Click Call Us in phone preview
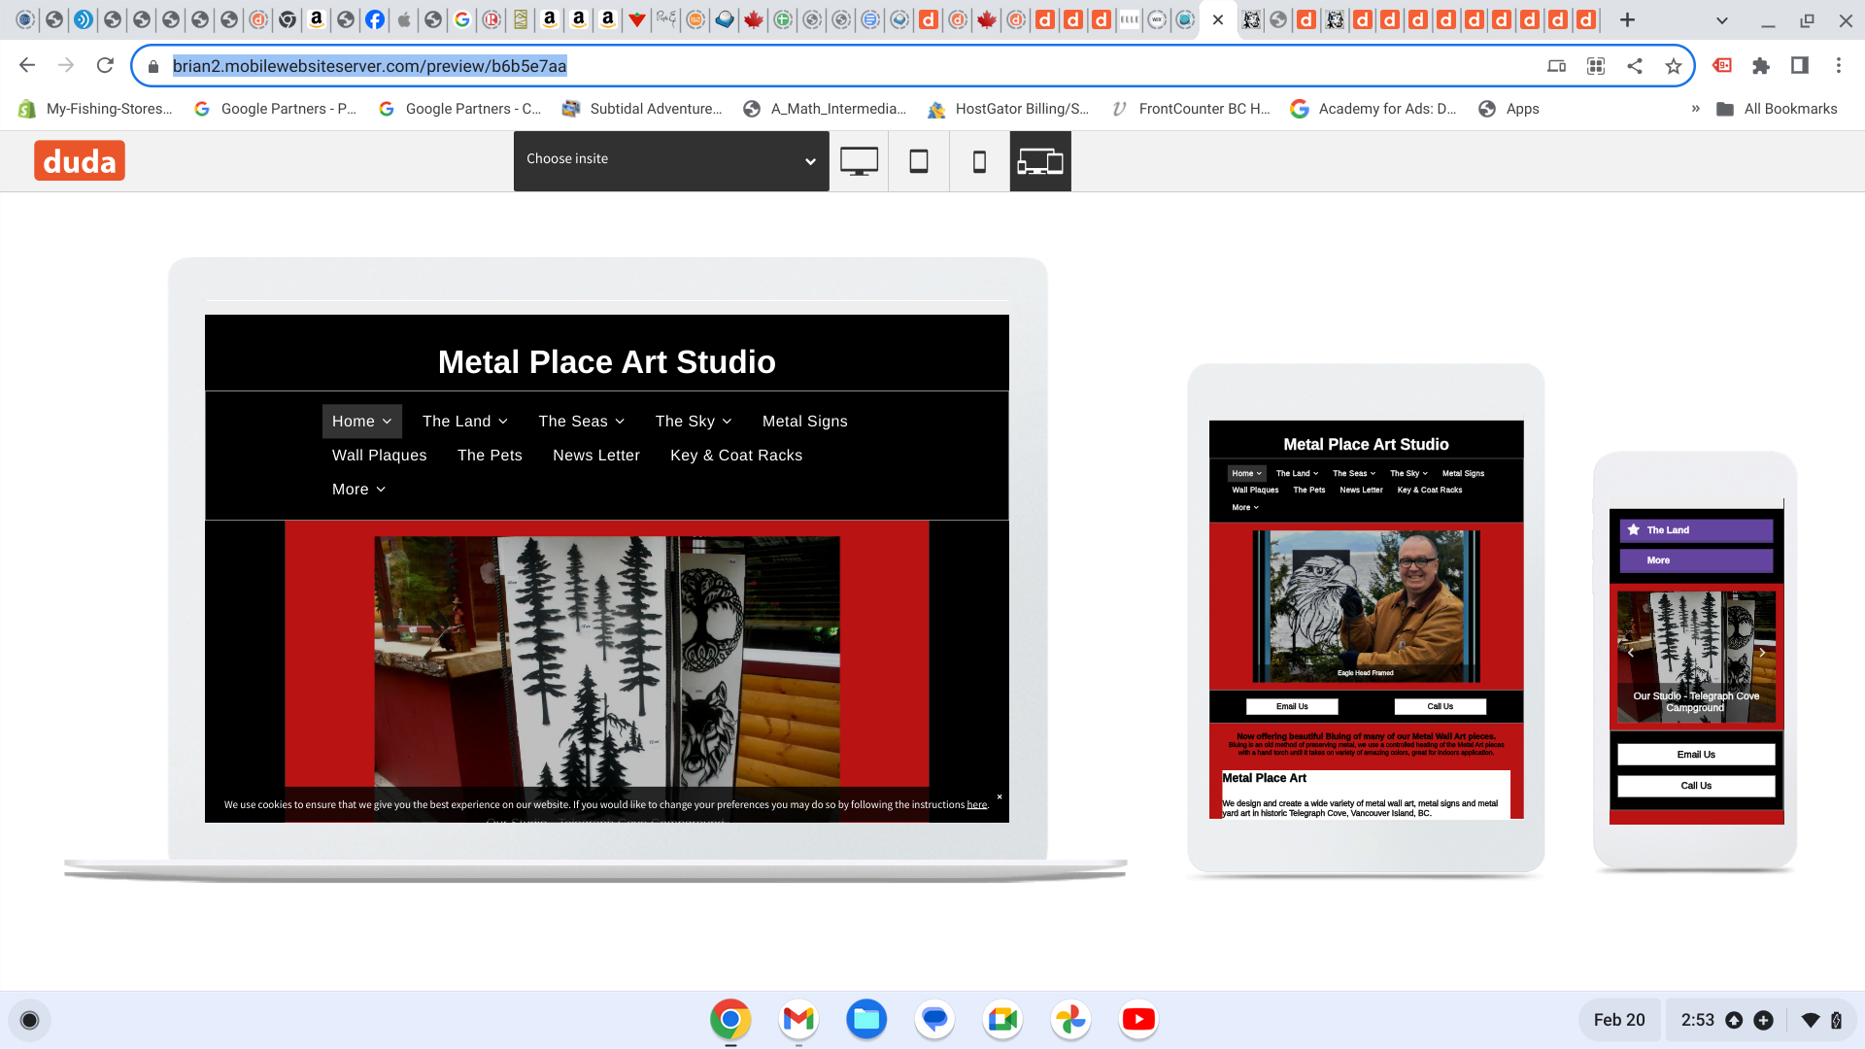 pyautogui.click(x=1696, y=786)
